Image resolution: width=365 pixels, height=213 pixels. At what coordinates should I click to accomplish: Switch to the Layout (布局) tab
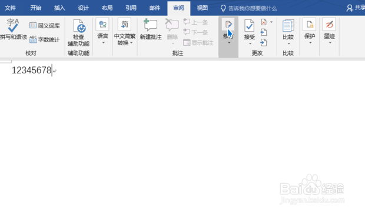pos(107,8)
